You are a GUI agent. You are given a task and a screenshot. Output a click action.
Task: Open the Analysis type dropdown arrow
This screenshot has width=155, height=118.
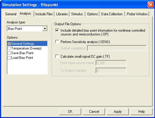point(45,29)
